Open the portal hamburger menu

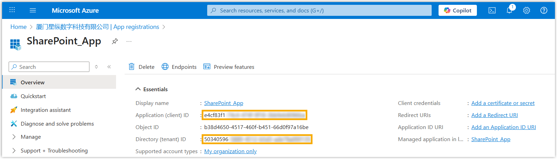click(x=33, y=10)
